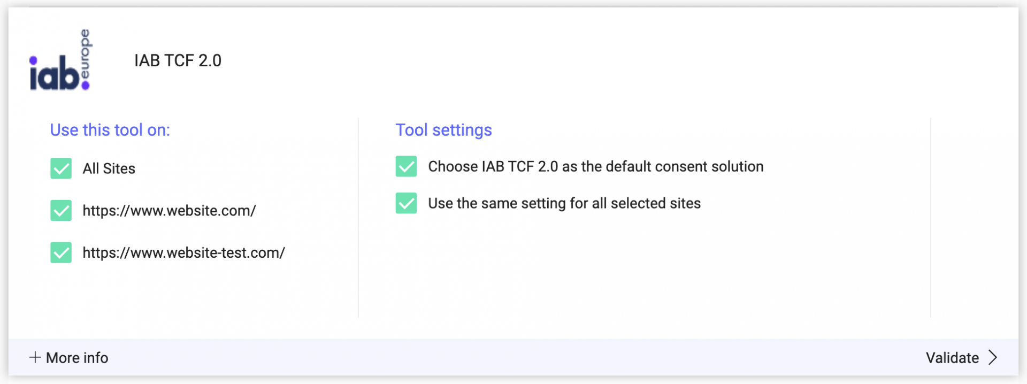Toggle the https://www.website-test.com/ checkbox

coord(61,252)
